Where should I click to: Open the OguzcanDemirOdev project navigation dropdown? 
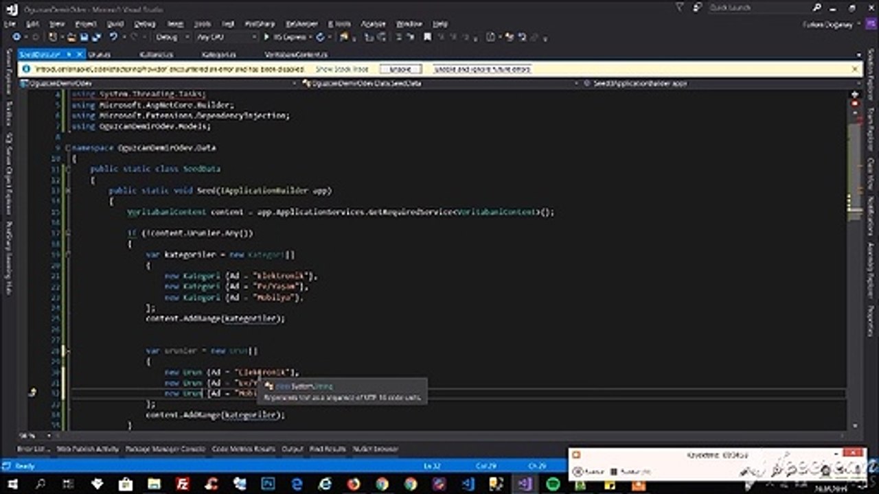pyautogui.click(x=158, y=83)
